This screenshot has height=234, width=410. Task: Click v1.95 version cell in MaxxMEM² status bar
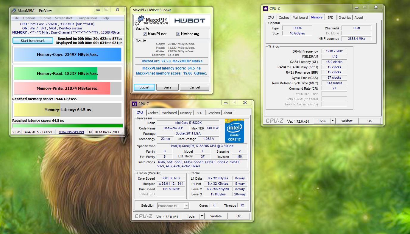[x=16, y=132]
